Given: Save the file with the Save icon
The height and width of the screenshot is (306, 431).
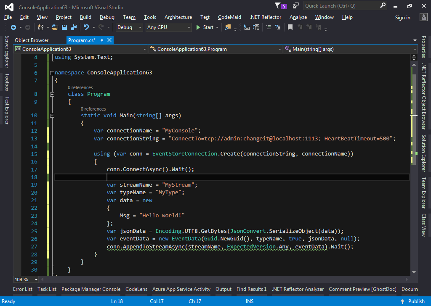Looking at the screenshot, I should pos(64,27).
